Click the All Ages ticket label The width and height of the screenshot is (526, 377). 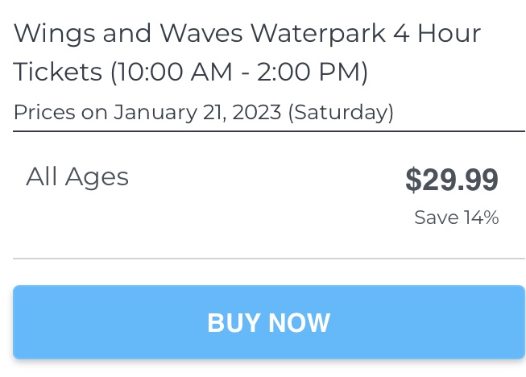click(77, 176)
